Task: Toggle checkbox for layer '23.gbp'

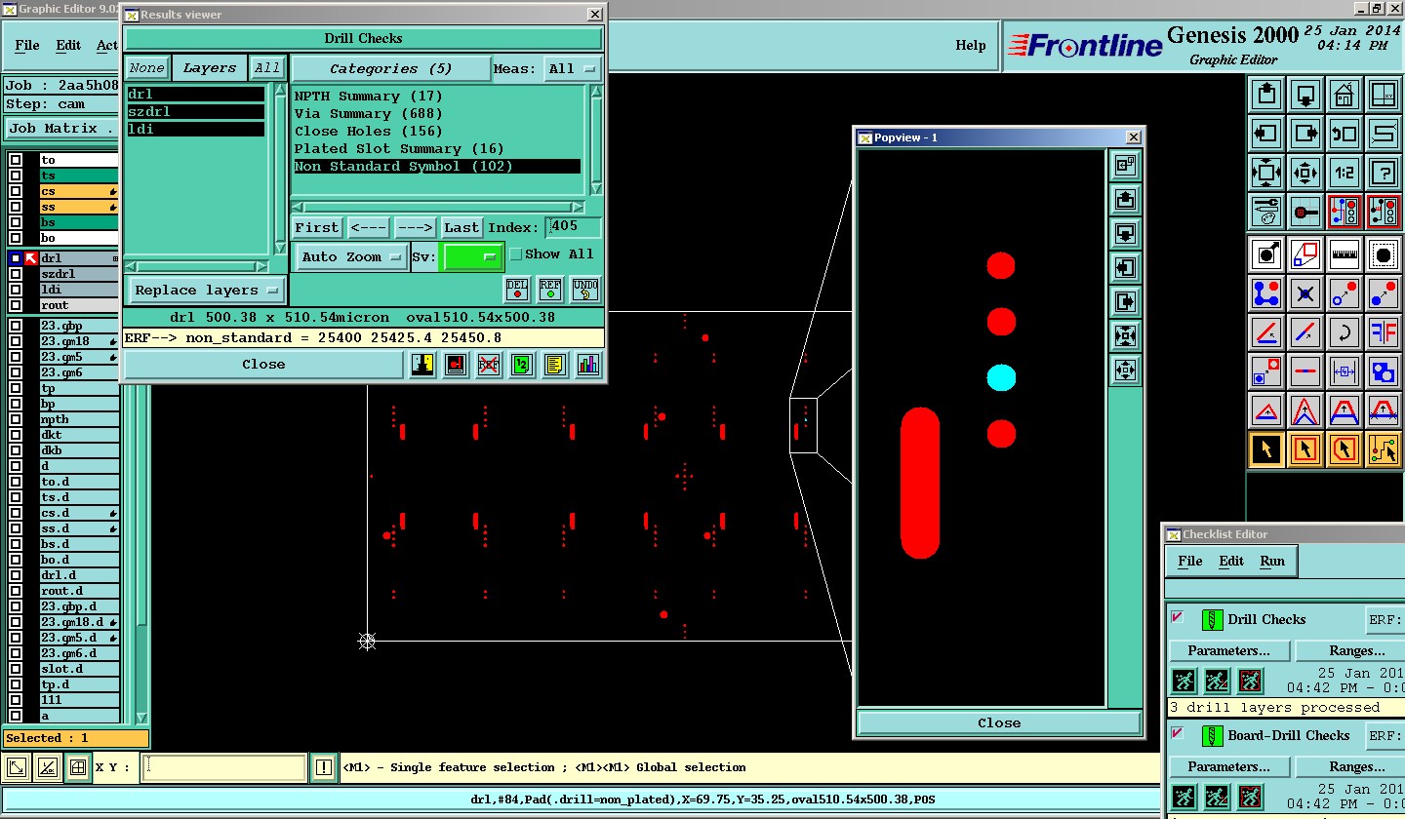Action: pos(16,326)
